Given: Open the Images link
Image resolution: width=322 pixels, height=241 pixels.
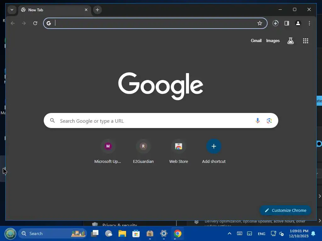Looking at the screenshot, I should pos(273,40).
